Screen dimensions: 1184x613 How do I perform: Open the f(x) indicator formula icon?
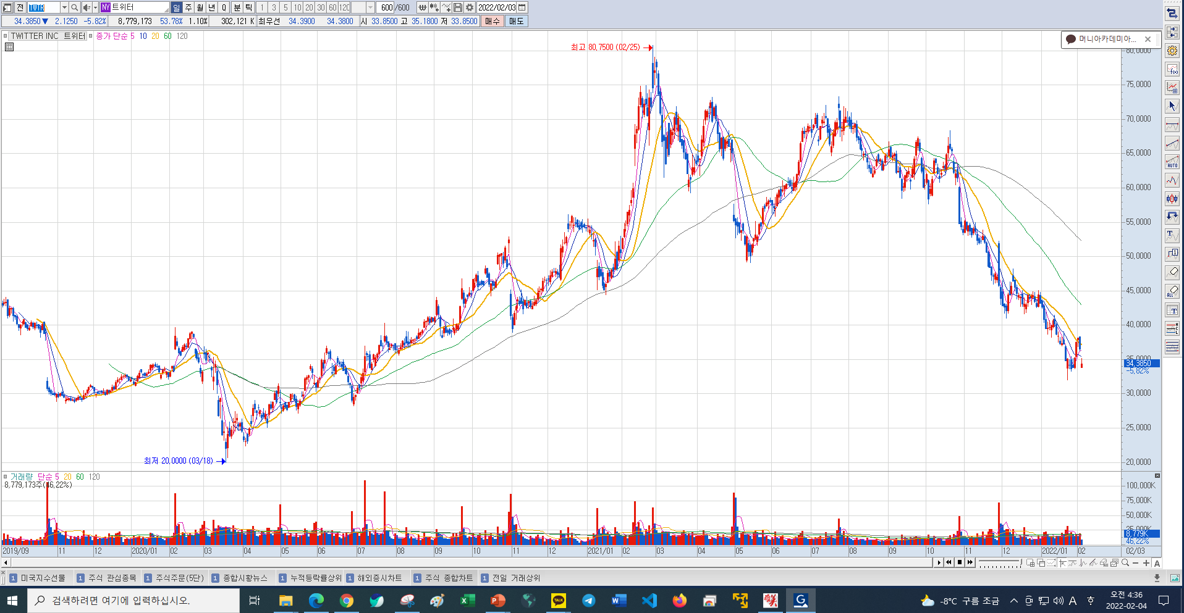click(1172, 69)
